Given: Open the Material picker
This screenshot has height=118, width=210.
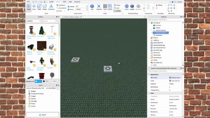Looking at the screenshot, I should (99, 7).
